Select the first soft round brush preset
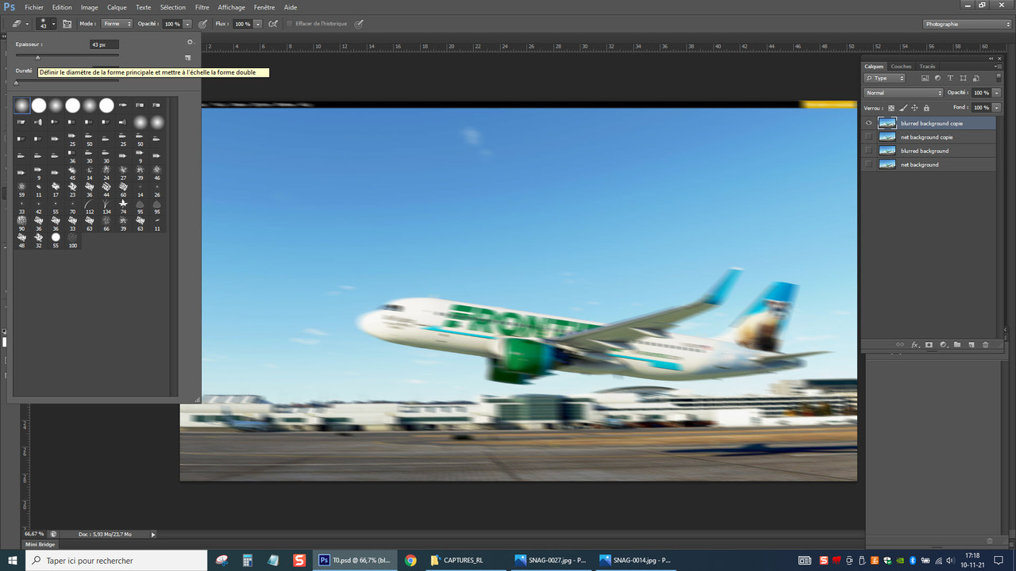This screenshot has width=1016, height=571. point(21,105)
